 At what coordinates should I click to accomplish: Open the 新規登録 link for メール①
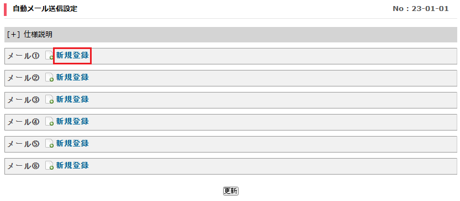pyautogui.click(x=72, y=56)
